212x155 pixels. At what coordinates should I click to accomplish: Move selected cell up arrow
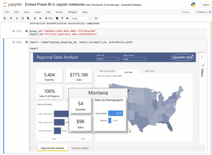click(x=35, y=18)
